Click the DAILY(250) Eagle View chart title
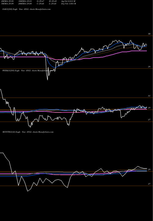The width and height of the screenshot is (153, 221). [26, 9]
